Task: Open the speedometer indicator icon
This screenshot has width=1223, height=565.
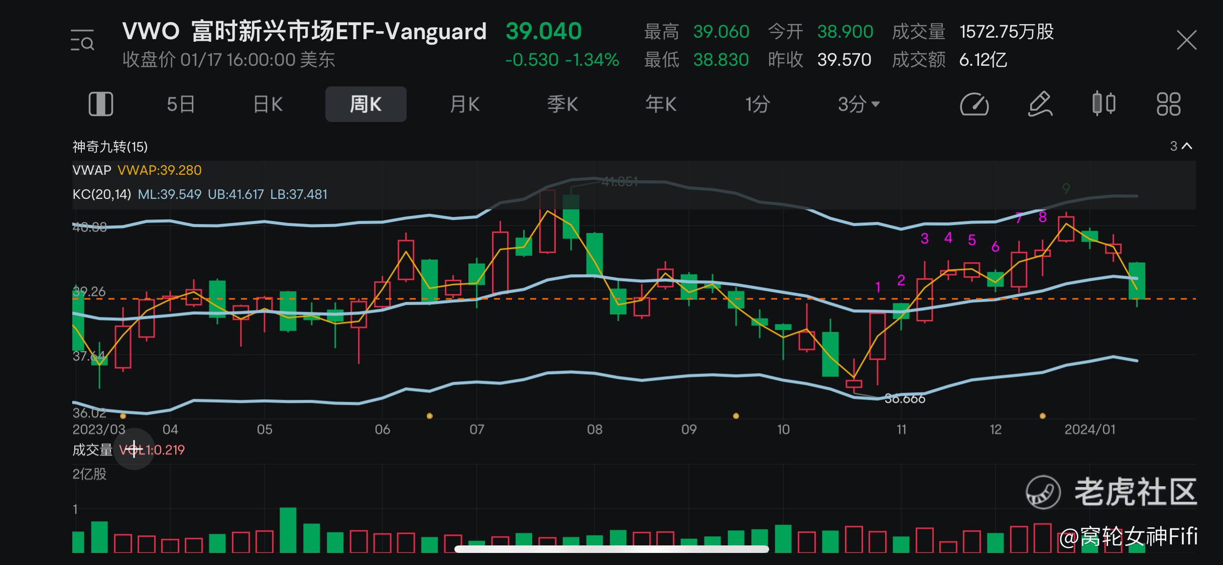Action: pyautogui.click(x=974, y=104)
